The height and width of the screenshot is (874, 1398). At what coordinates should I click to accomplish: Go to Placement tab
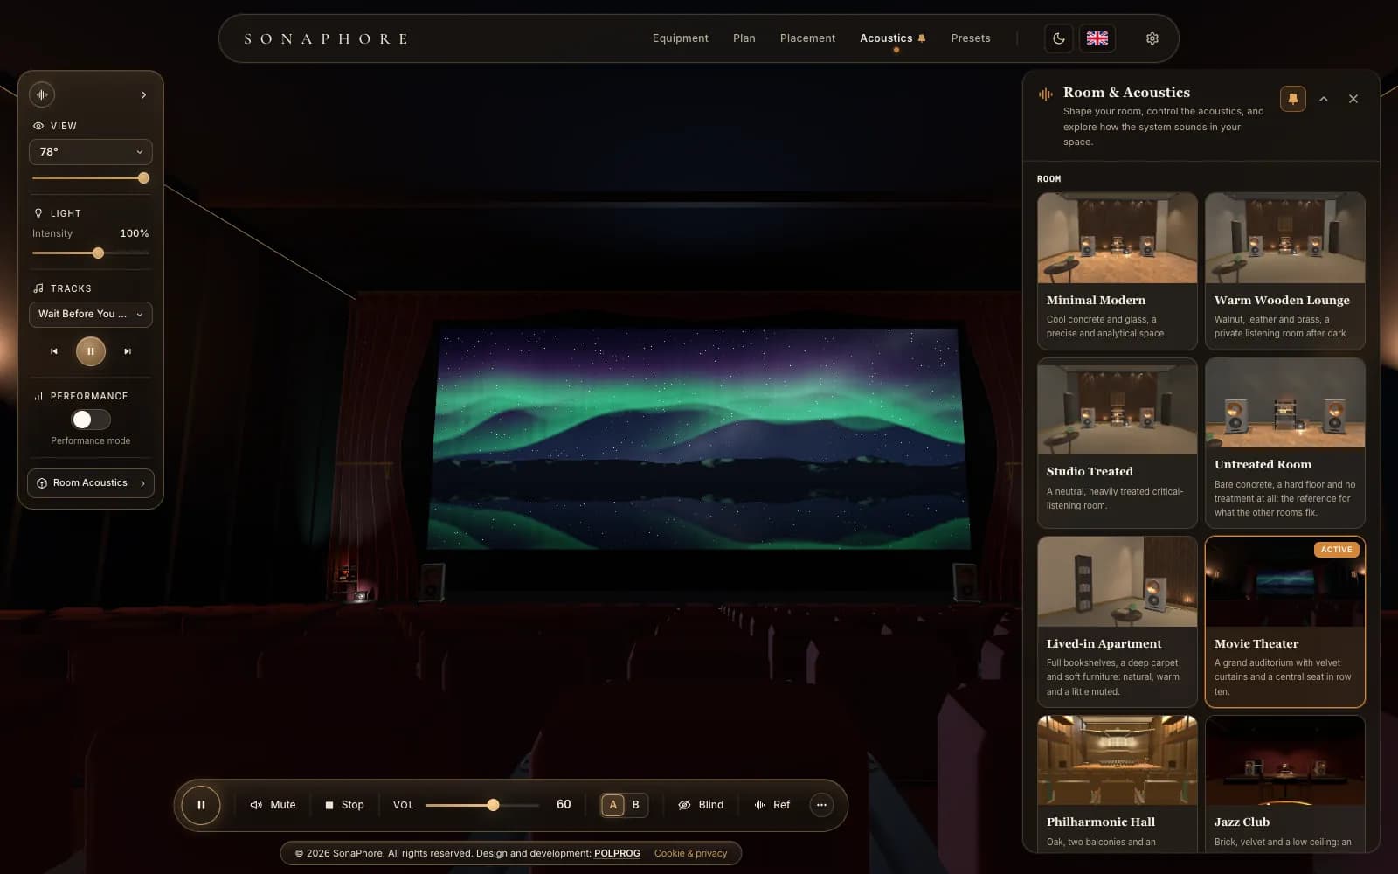807,38
